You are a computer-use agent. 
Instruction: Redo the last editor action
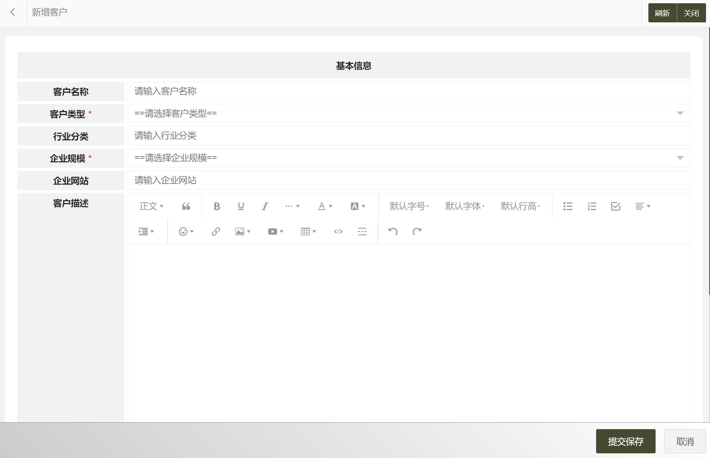(417, 231)
